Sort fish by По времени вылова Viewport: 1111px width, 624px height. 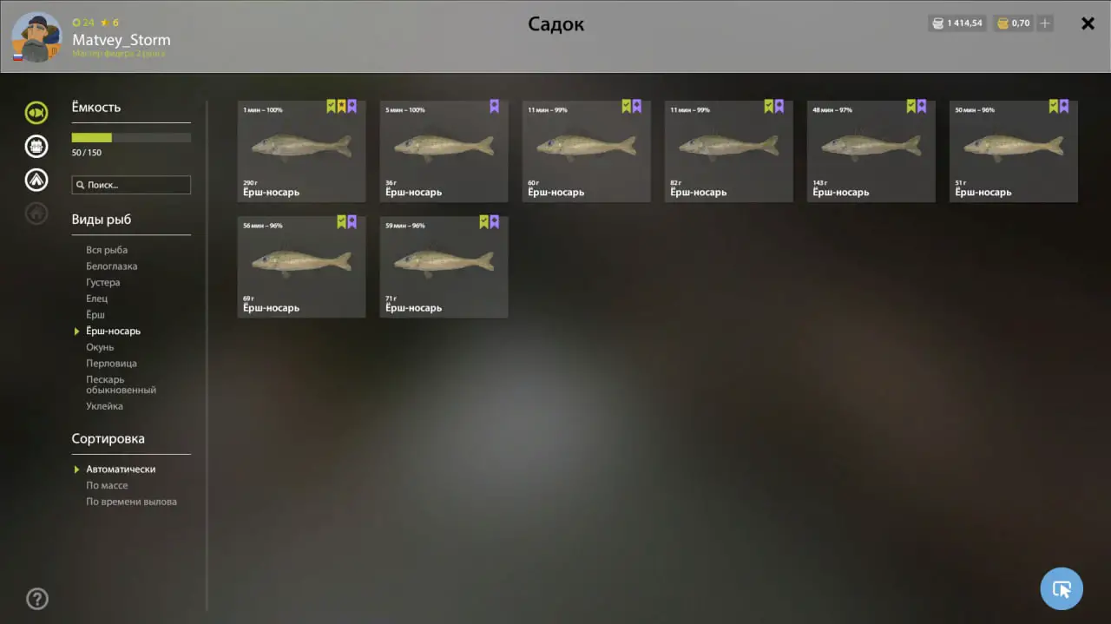[x=131, y=502]
